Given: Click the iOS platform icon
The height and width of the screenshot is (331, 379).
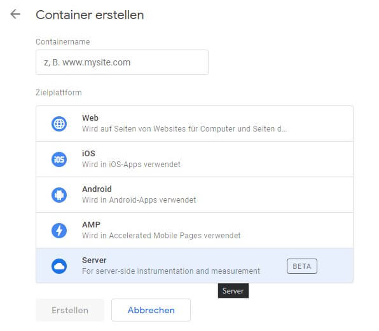Looking at the screenshot, I should pos(59,159).
